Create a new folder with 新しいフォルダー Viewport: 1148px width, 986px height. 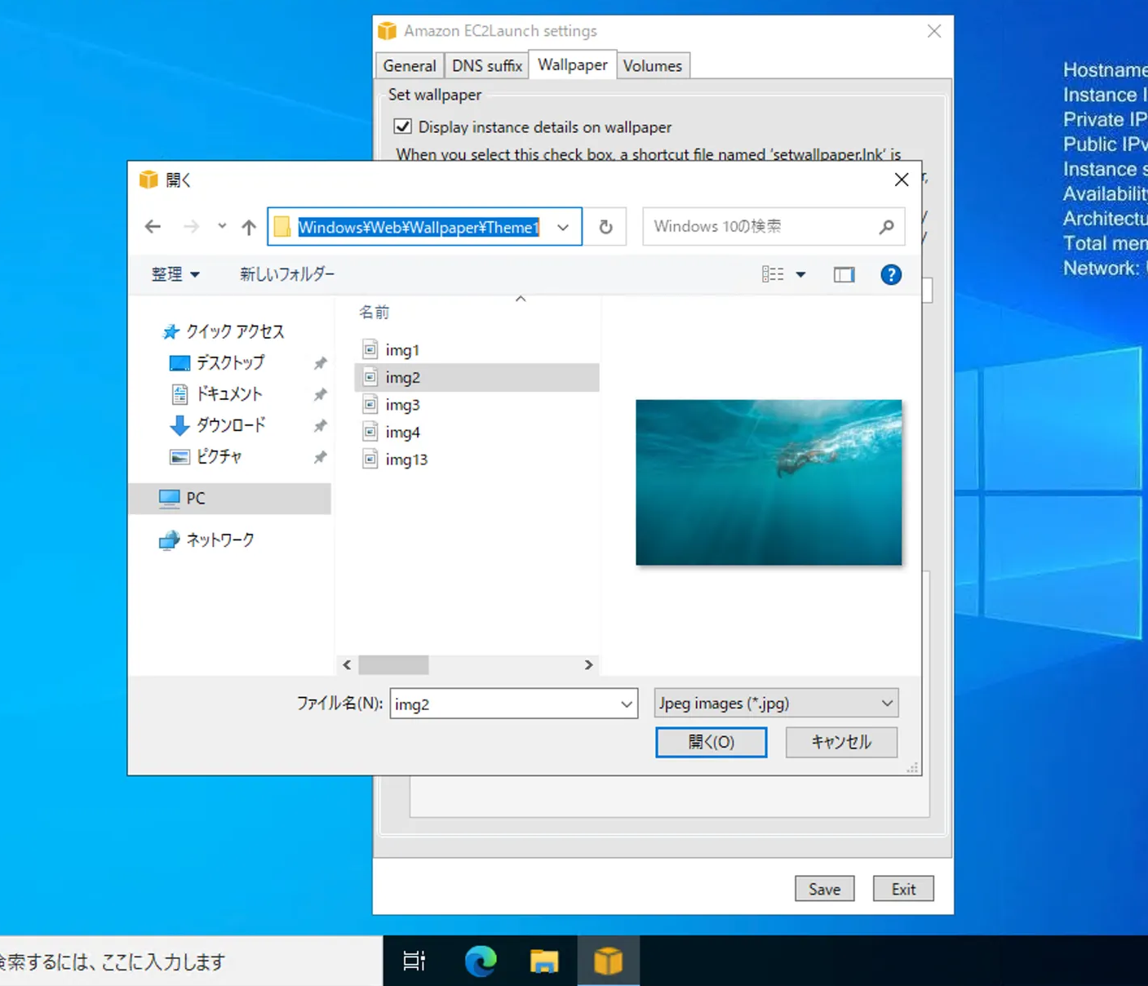click(287, 274)
